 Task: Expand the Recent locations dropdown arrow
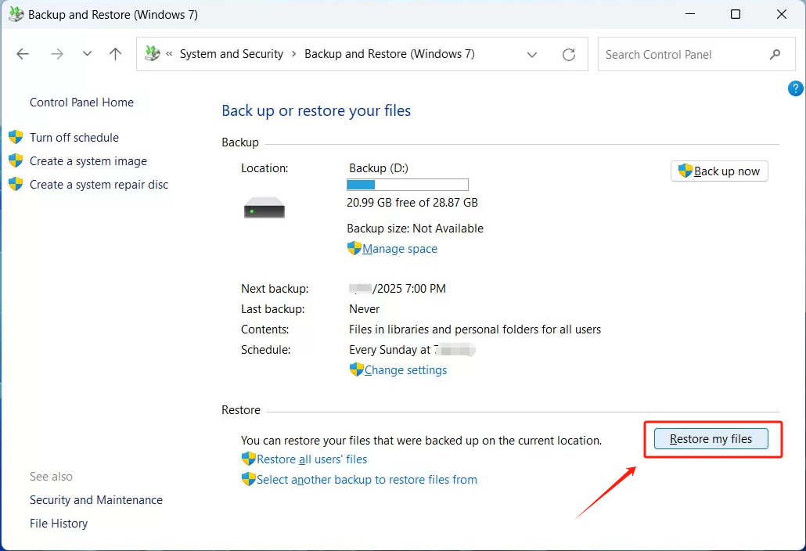[87, 54]
